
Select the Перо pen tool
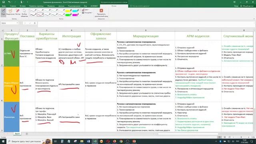tap(3, 12)
